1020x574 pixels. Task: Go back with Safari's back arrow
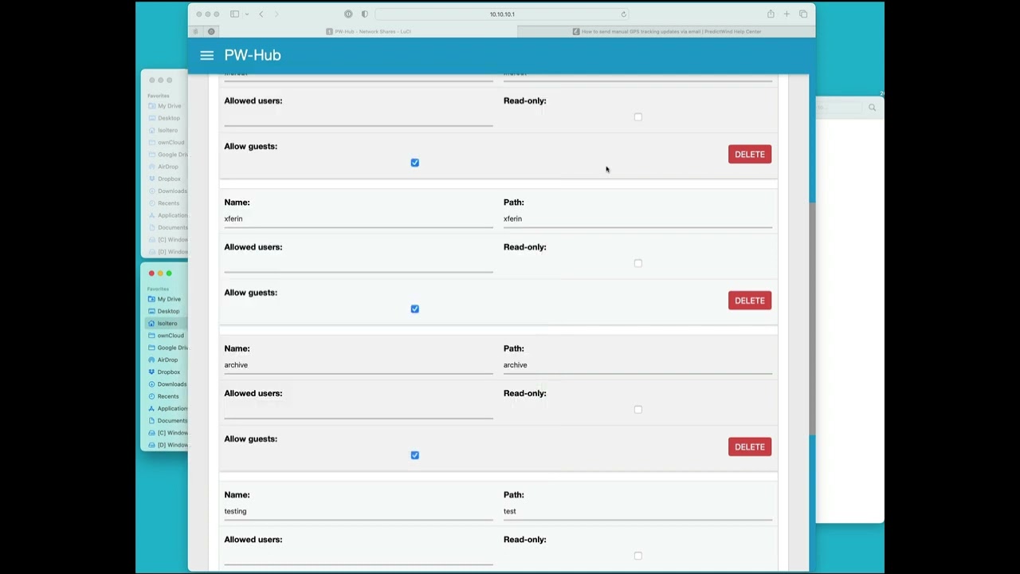click(x=261, y=14)
